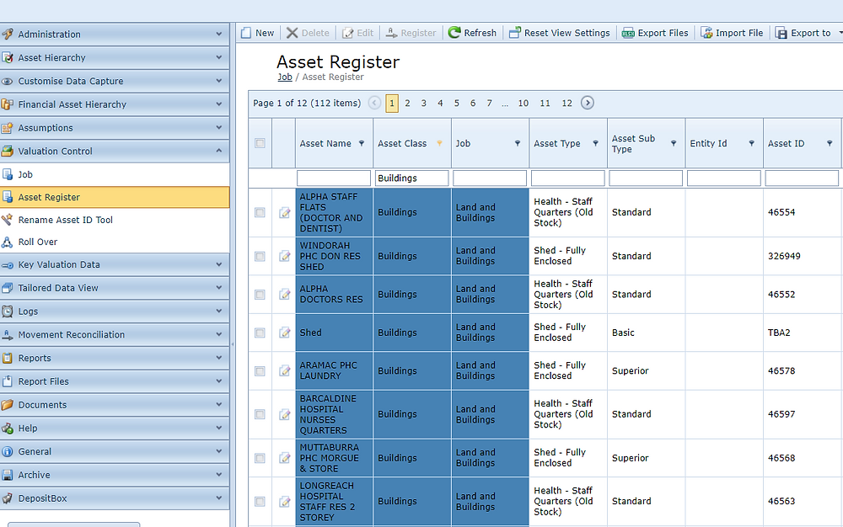Image resolution: width=843 pixels, height=527 pixels.
Task: Open the Documents sidebar section
Action: 115,405
